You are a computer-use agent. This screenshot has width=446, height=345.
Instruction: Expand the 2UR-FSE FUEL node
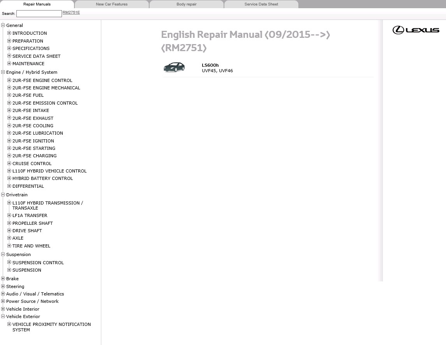pos(9,95)
